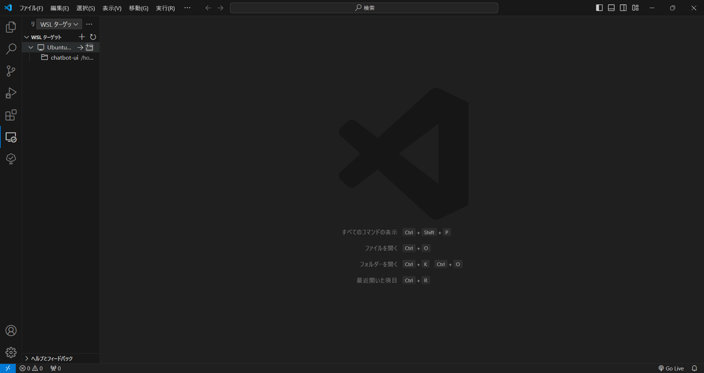Minimize the VS Code window

click(652, 8)
